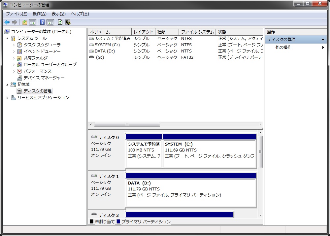
Task: Open the 表示(V) menu
Action: click(x=59, y=14)
